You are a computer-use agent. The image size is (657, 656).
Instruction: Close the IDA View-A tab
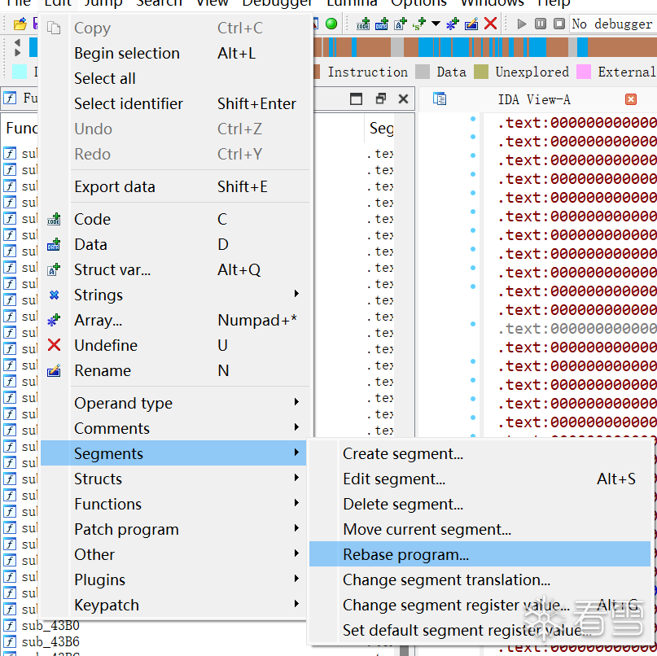point(631,99)
